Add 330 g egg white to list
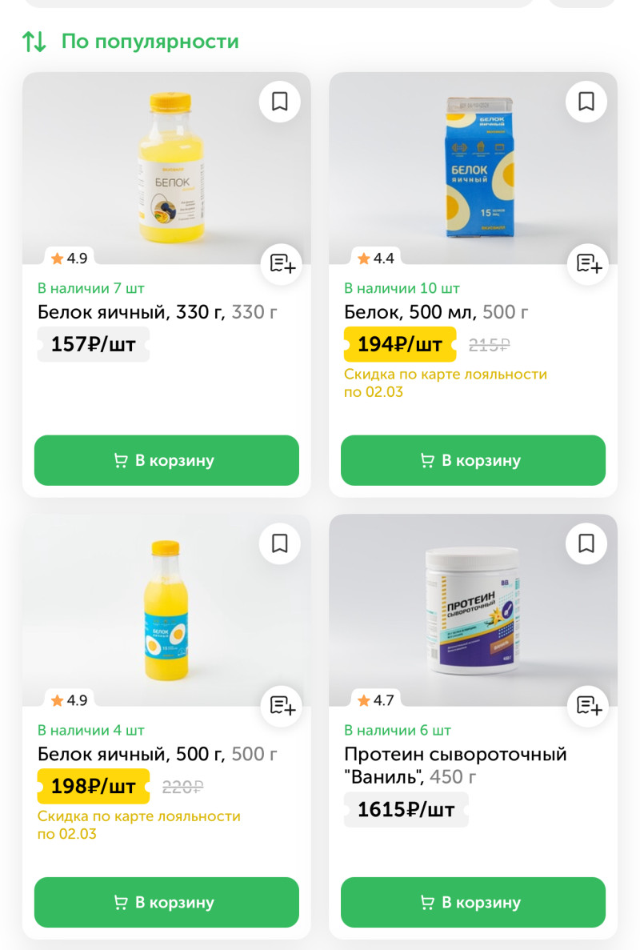Image resolution: width=640 pixels, height=950 pixels. point(282,263)
